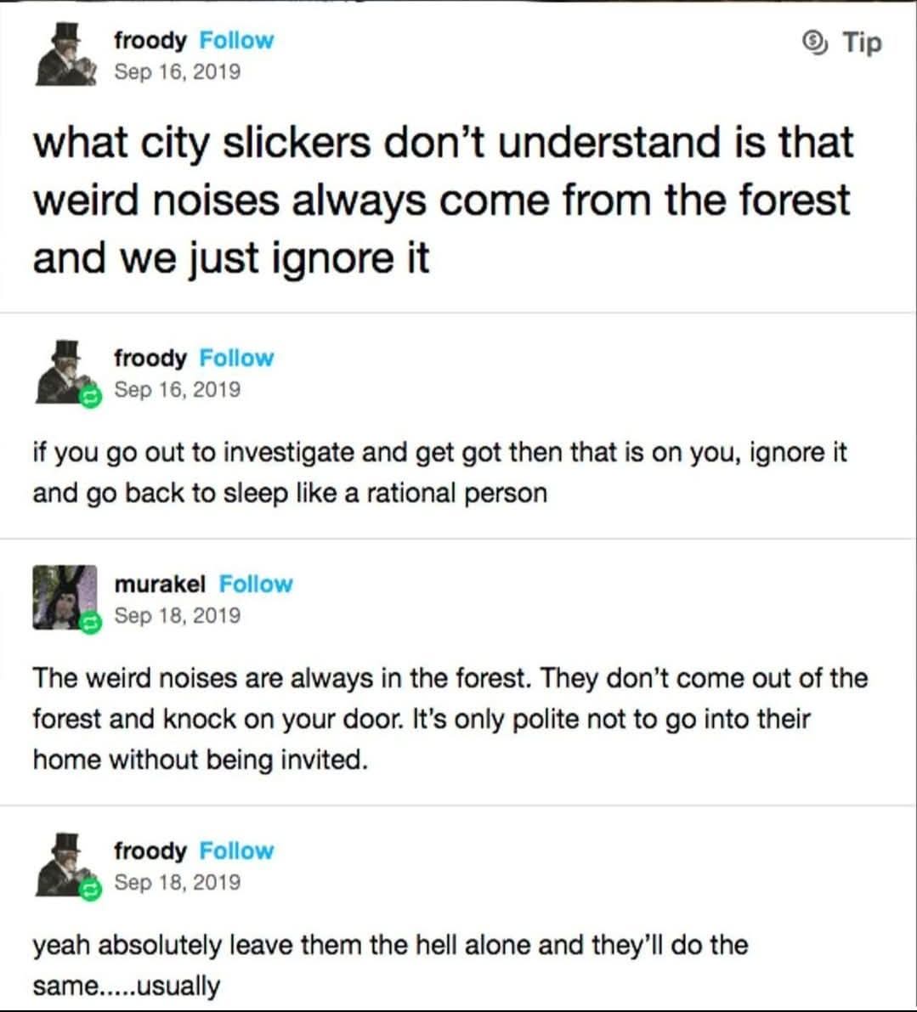Click the green reblog badge on murakel's avatar
This screenshot has width=917, height=1012.
point(90,623)
